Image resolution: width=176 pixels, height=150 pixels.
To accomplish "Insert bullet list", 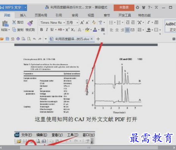I will (111, 22).
